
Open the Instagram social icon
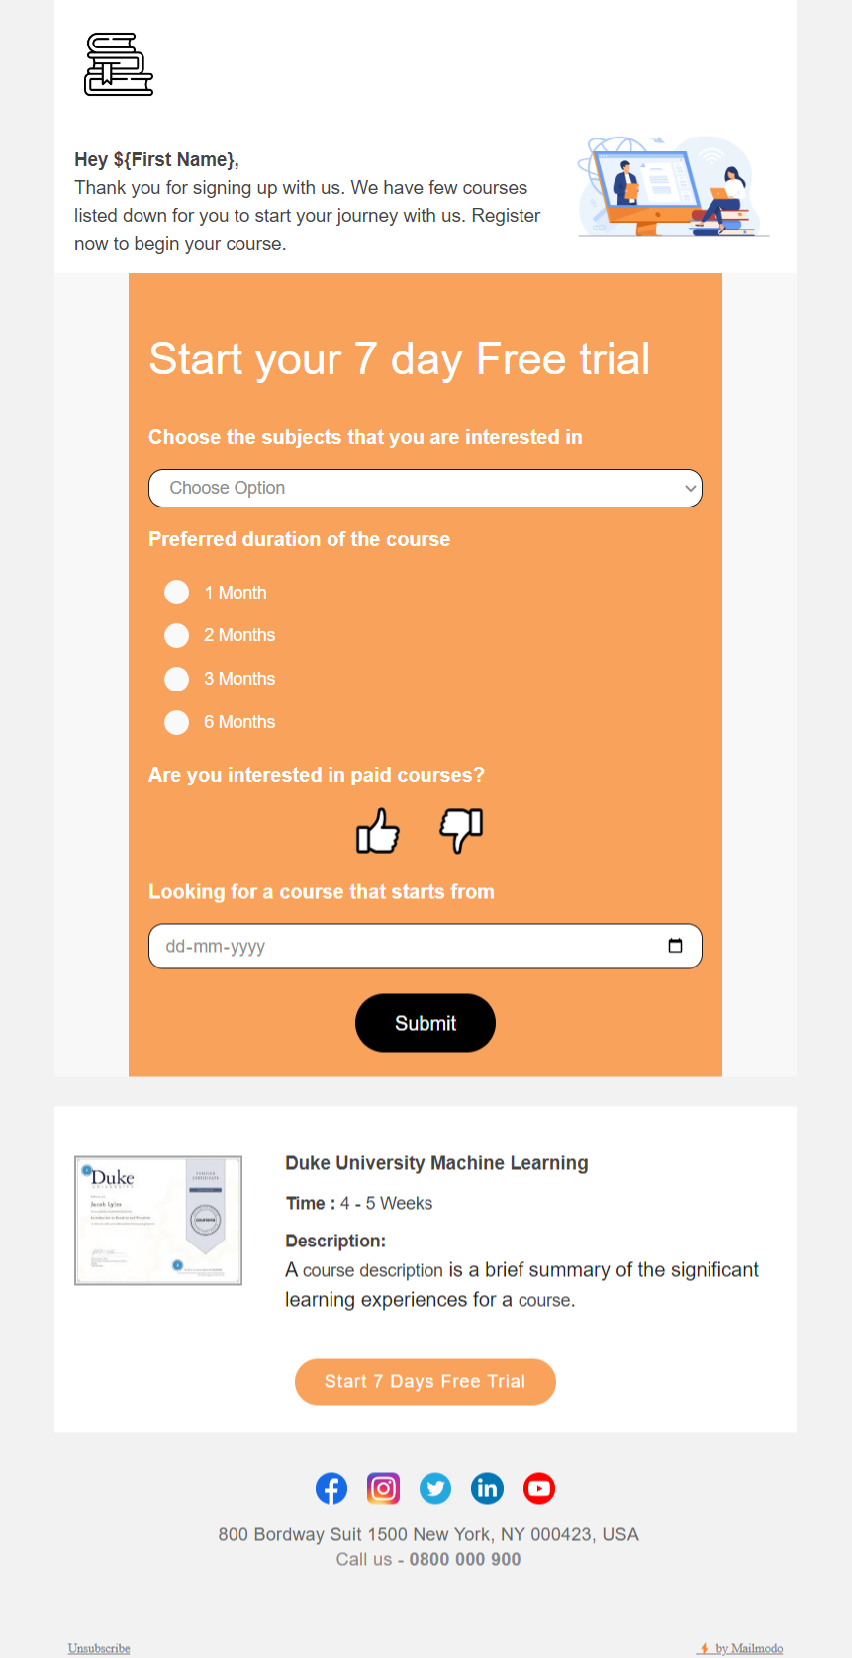coord(383,1488)
